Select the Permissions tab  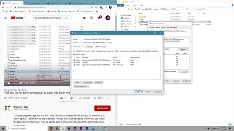pyautogui.click(x=78, y=47)
